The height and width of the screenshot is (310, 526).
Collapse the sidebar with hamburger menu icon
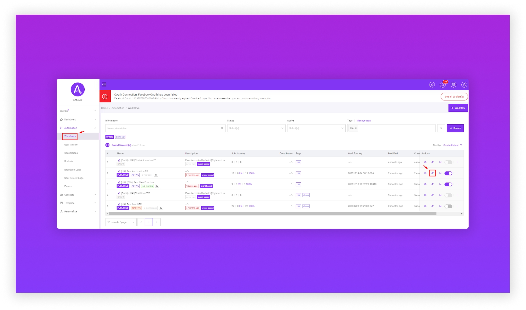[x=104, y=84]
